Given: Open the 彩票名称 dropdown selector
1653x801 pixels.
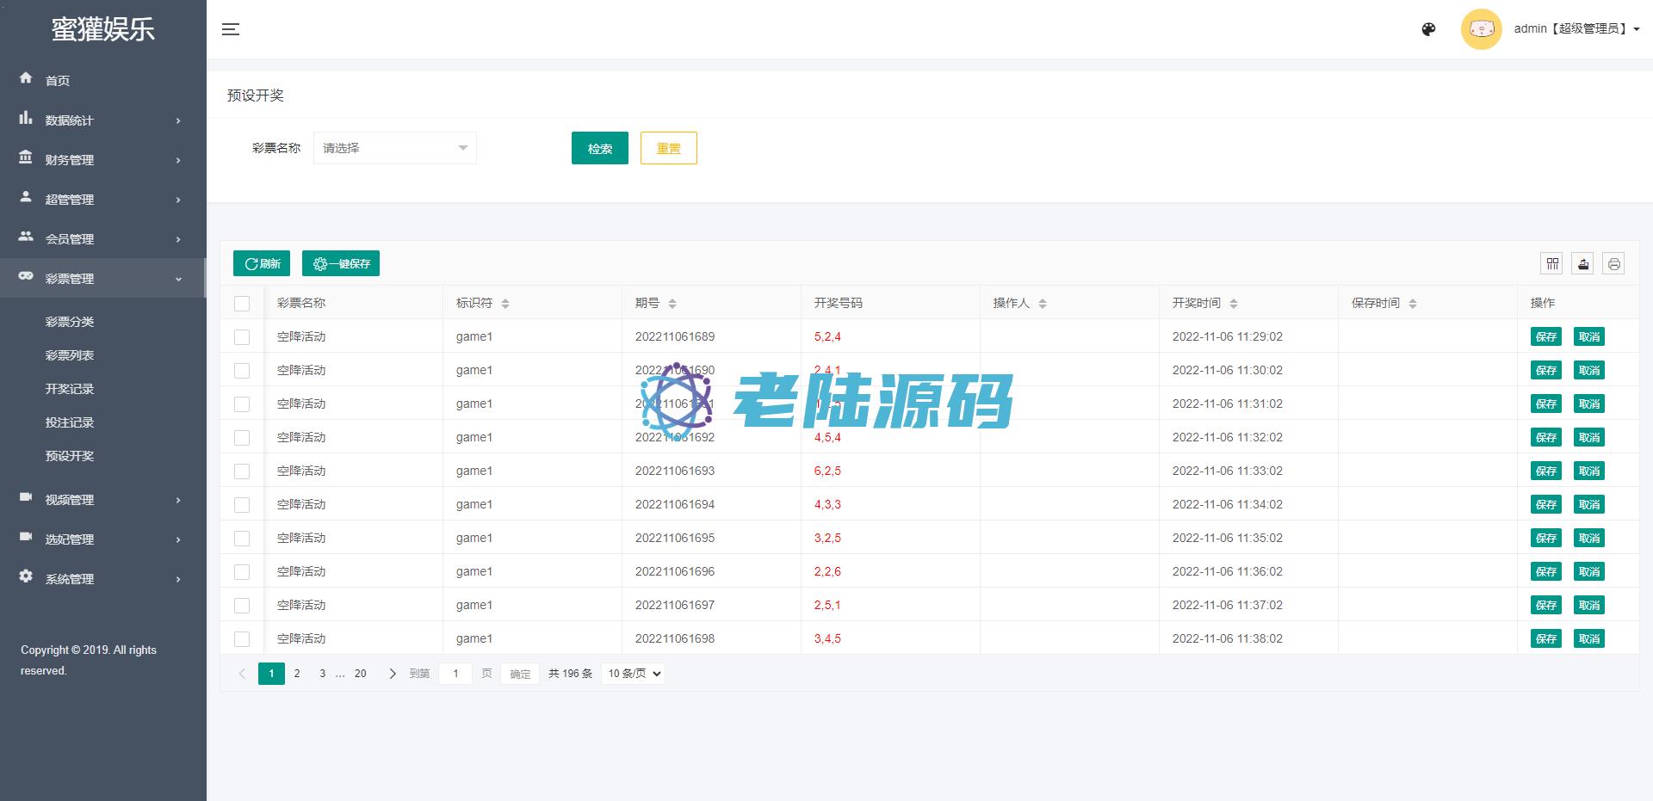Looking at the screenshot, I should point(394,148).
